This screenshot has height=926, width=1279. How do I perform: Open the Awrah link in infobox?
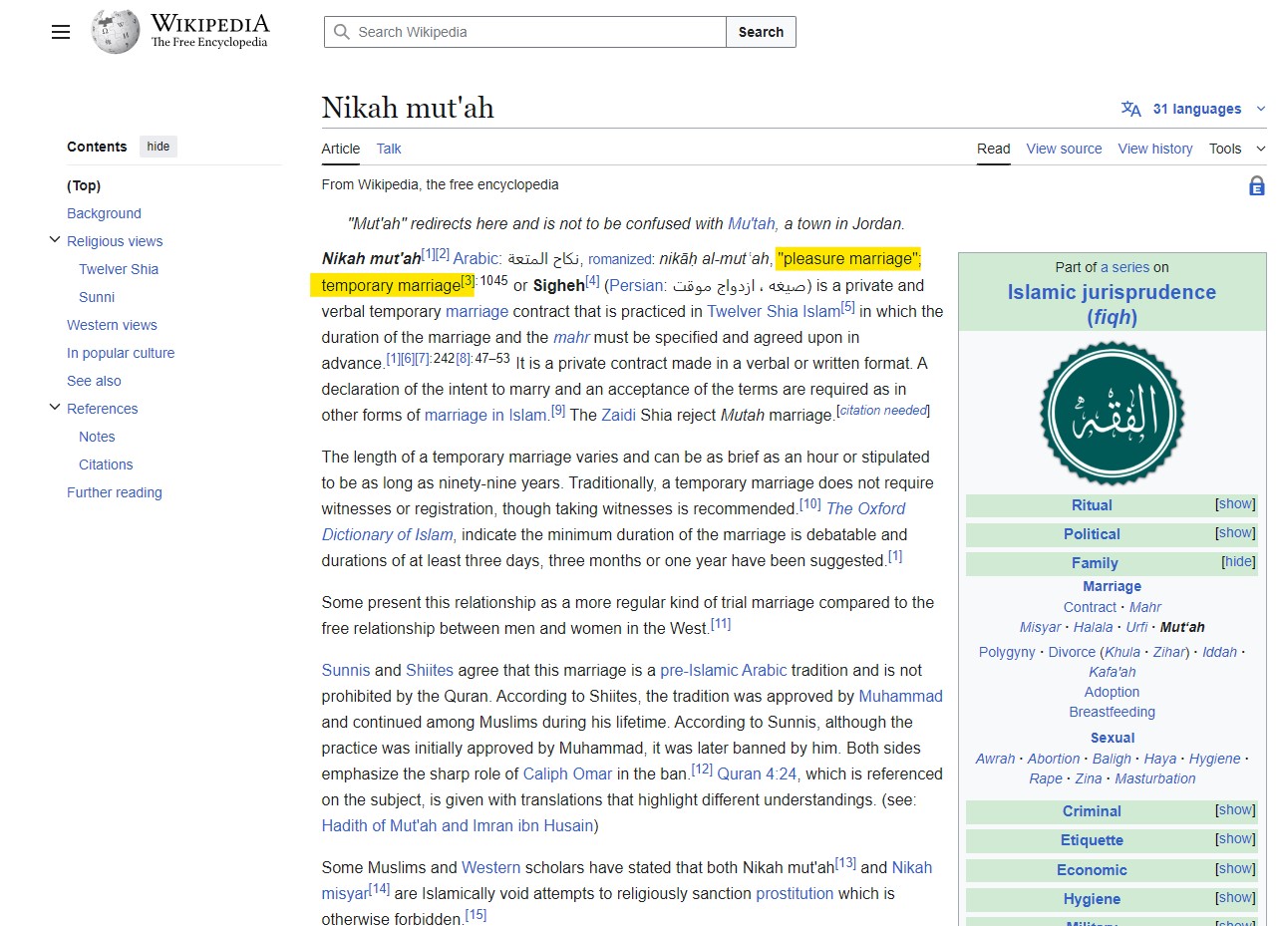coord(995,759)
